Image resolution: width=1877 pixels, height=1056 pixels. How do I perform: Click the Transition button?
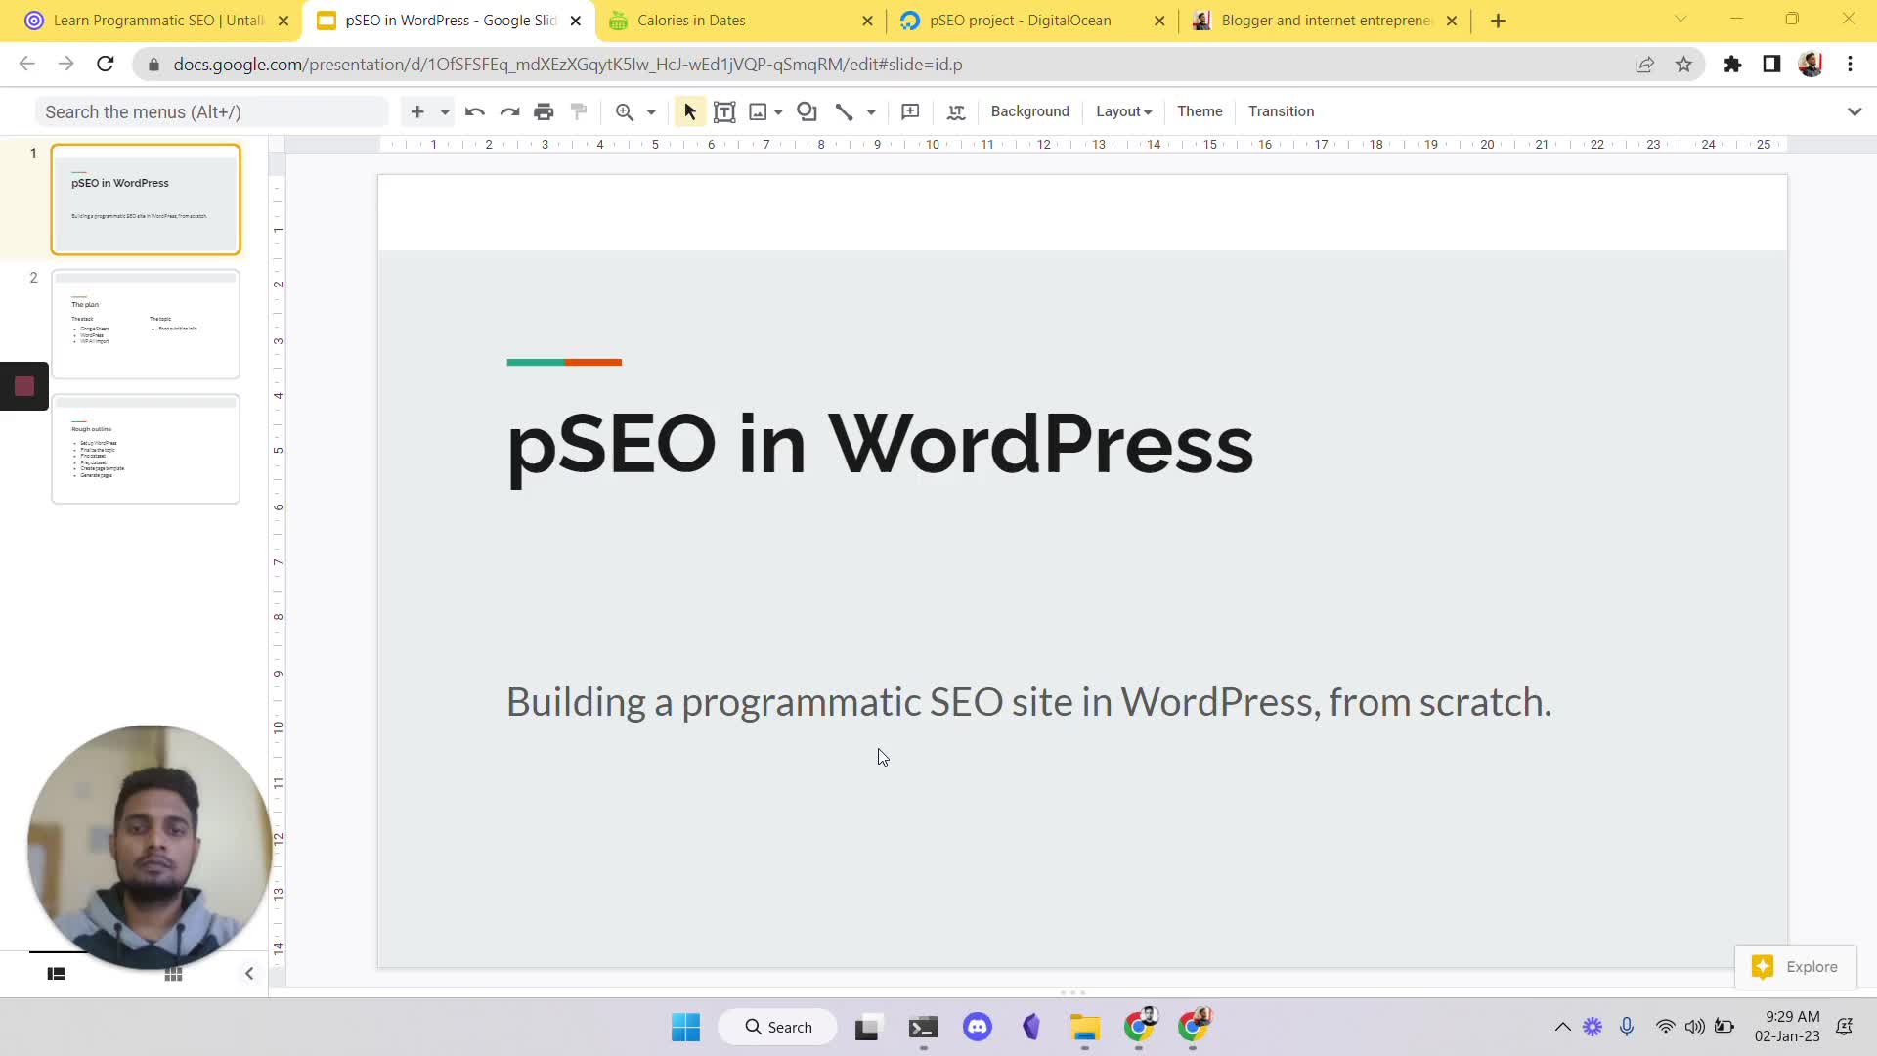click(1281, 111)
